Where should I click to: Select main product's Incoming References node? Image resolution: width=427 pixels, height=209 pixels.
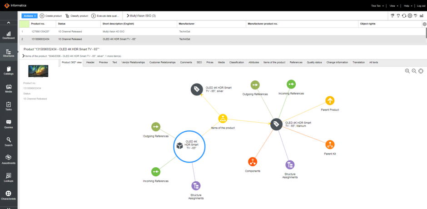click(156, 172)
